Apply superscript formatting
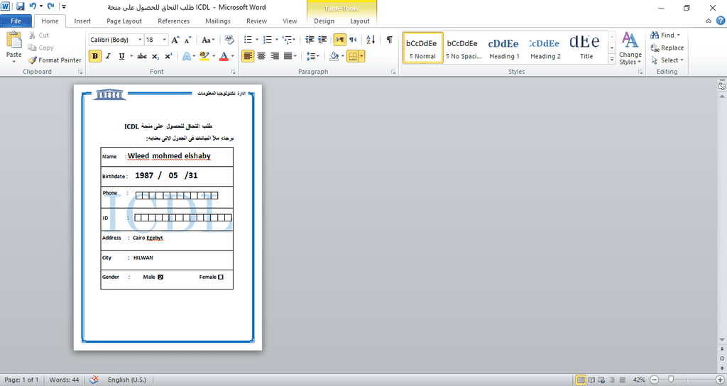 tap(168, 56)
